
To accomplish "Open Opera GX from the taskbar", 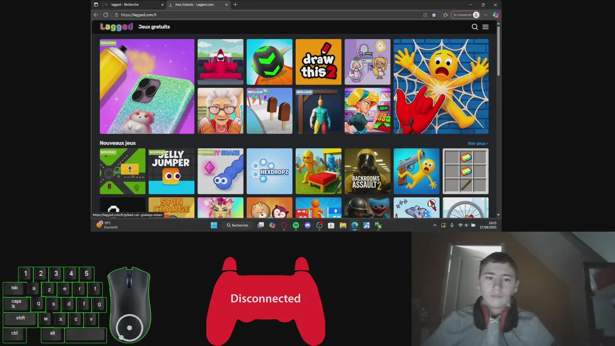I will click(284, 225).
